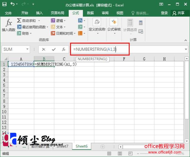Click the 插入函数 fx button in ribbon
The height and width of the screenshot is (157, 190).
[x=8, y=25]
